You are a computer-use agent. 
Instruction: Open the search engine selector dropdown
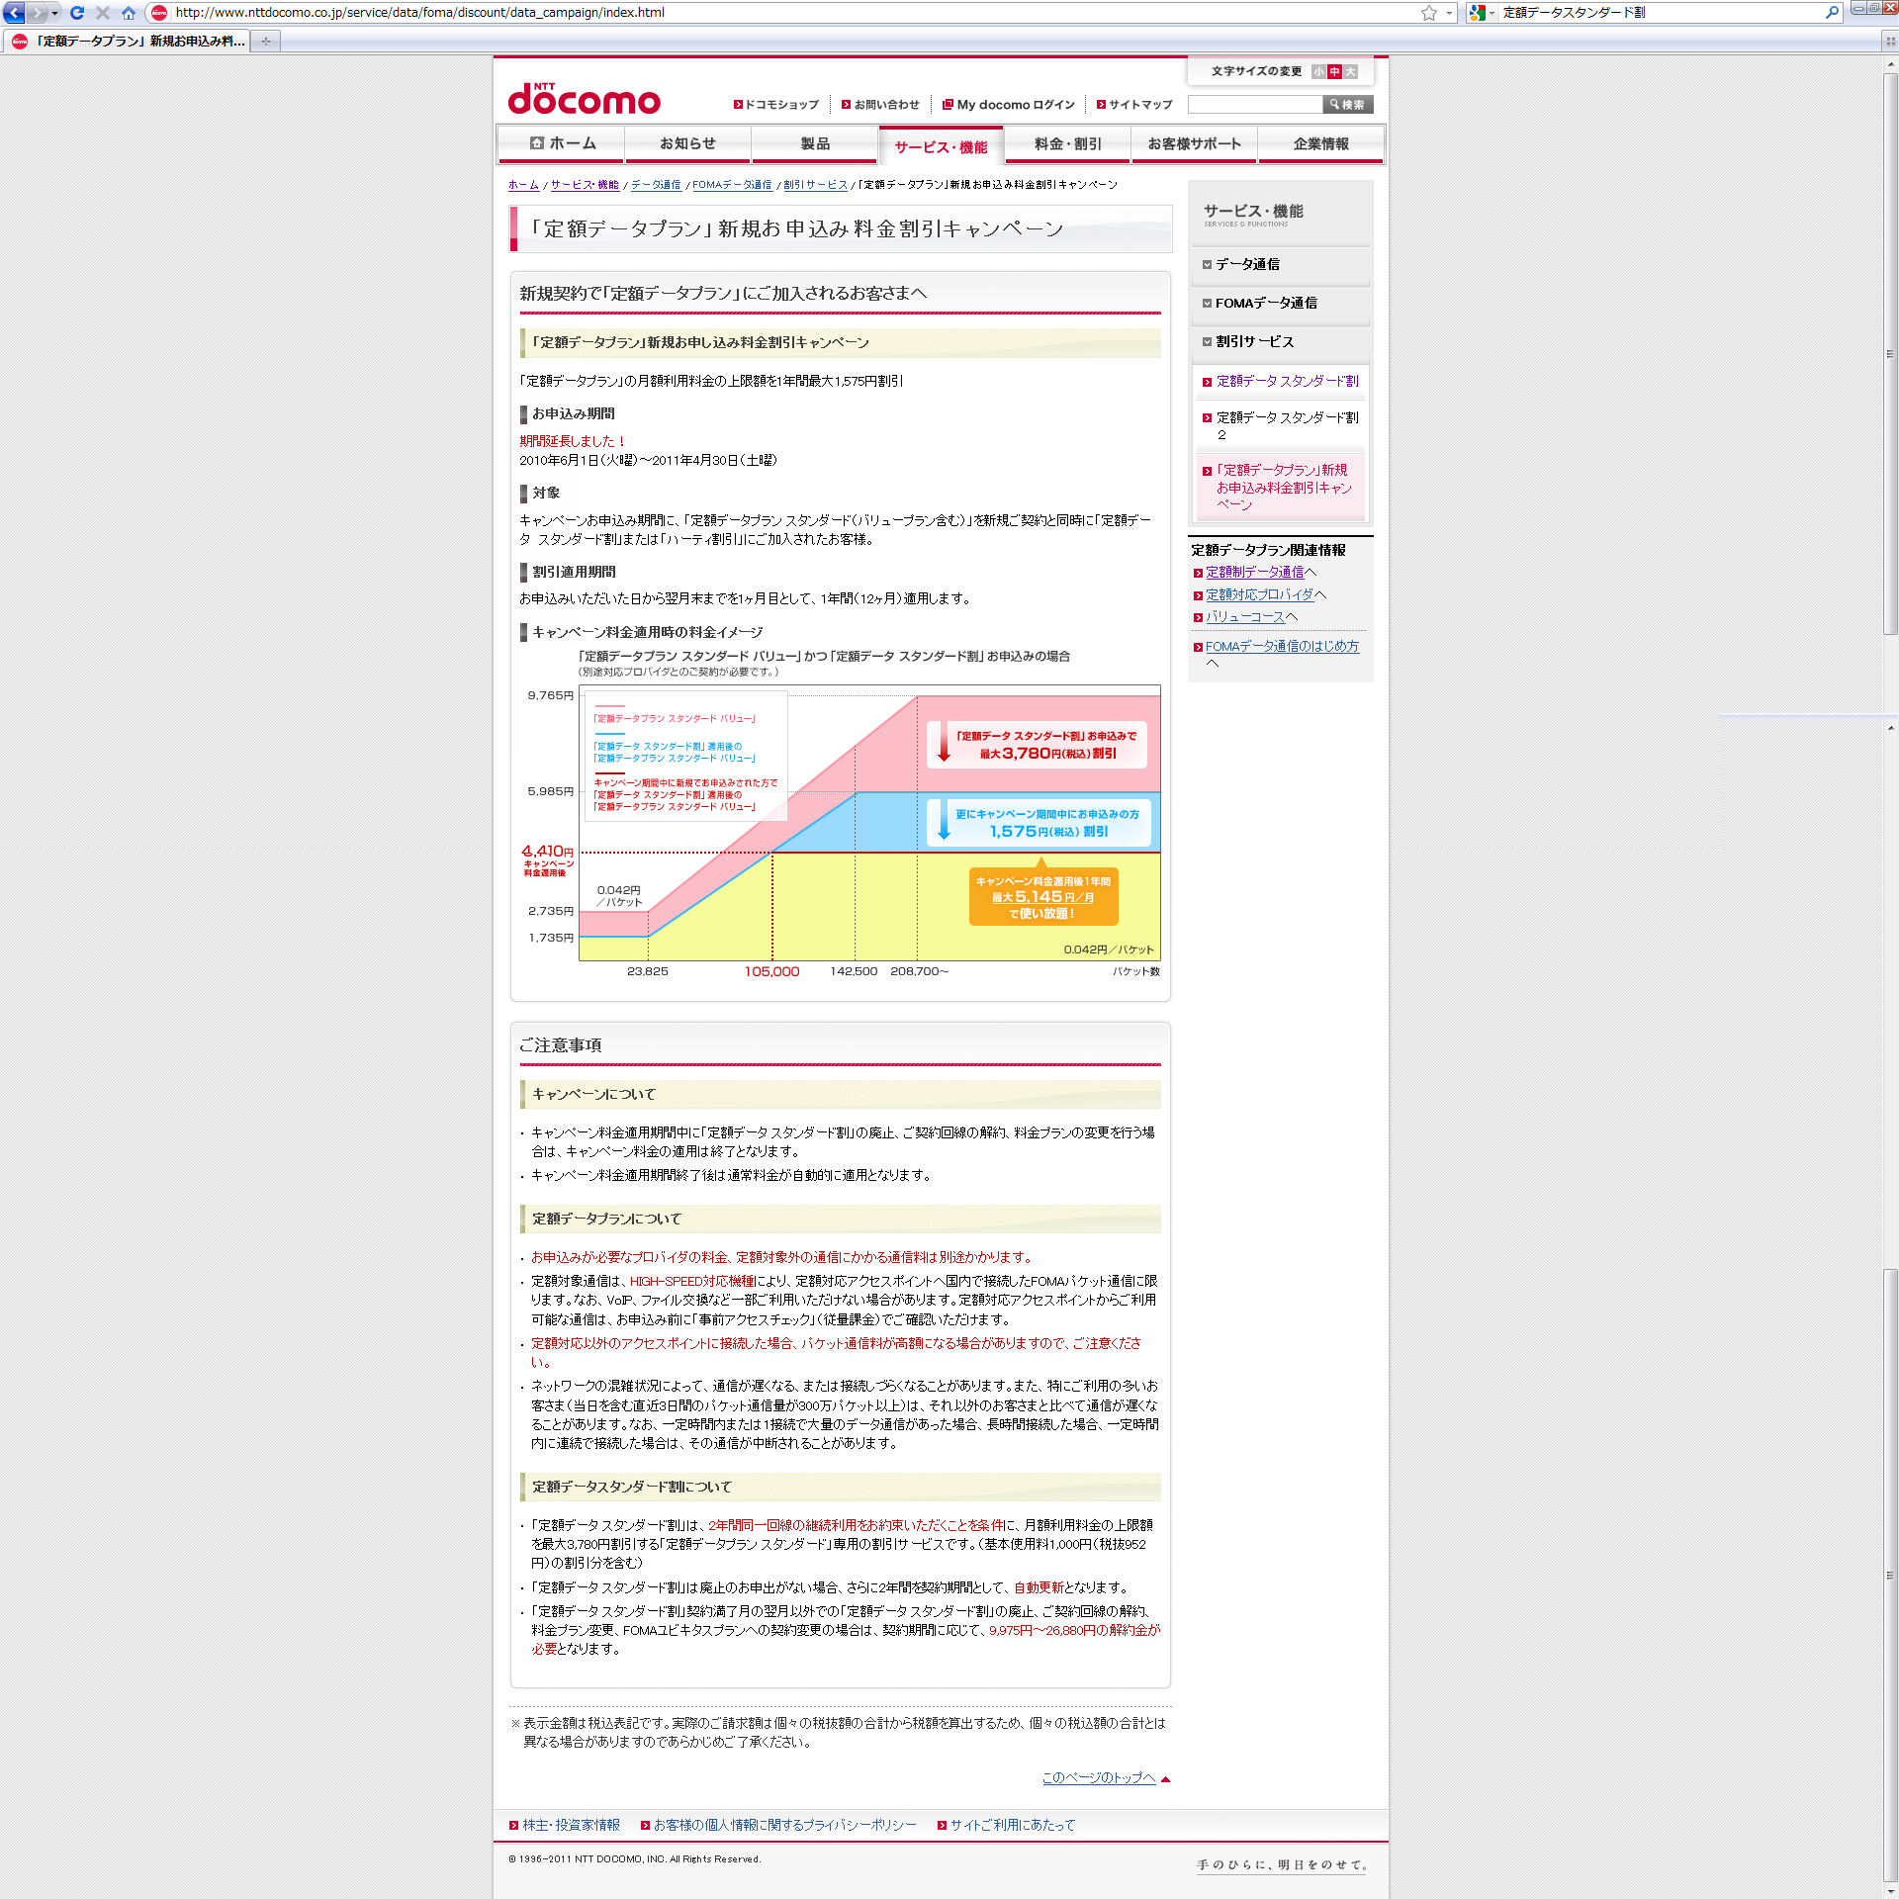(x=1482, y=13)
